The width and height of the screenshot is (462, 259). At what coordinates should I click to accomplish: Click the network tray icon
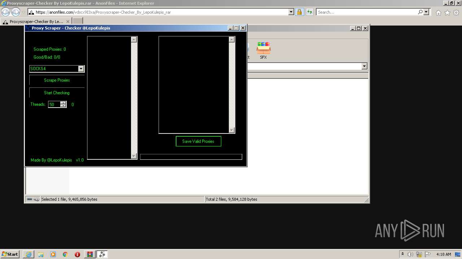[x=419, y=254]
